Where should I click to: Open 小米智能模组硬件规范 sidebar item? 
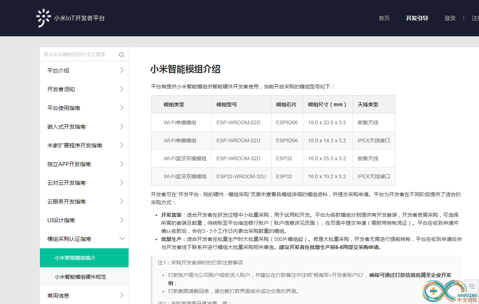coord(84,277)
